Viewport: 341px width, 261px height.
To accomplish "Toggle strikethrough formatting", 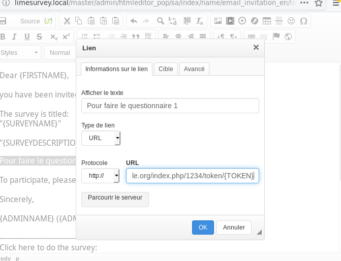I will pos(40,37).
